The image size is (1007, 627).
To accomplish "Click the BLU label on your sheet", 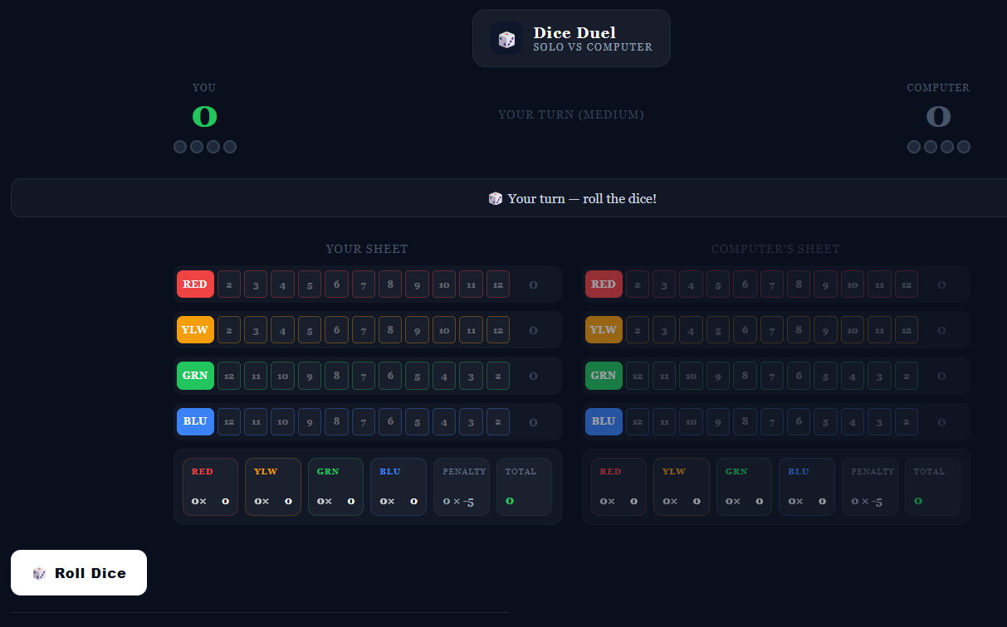I will click(195, 421).
